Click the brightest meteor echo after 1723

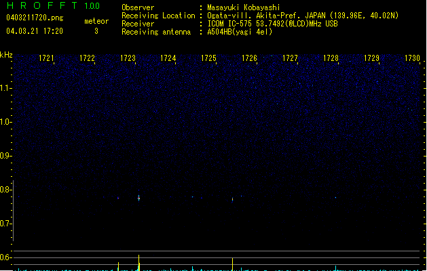click(x=138, y=198)
